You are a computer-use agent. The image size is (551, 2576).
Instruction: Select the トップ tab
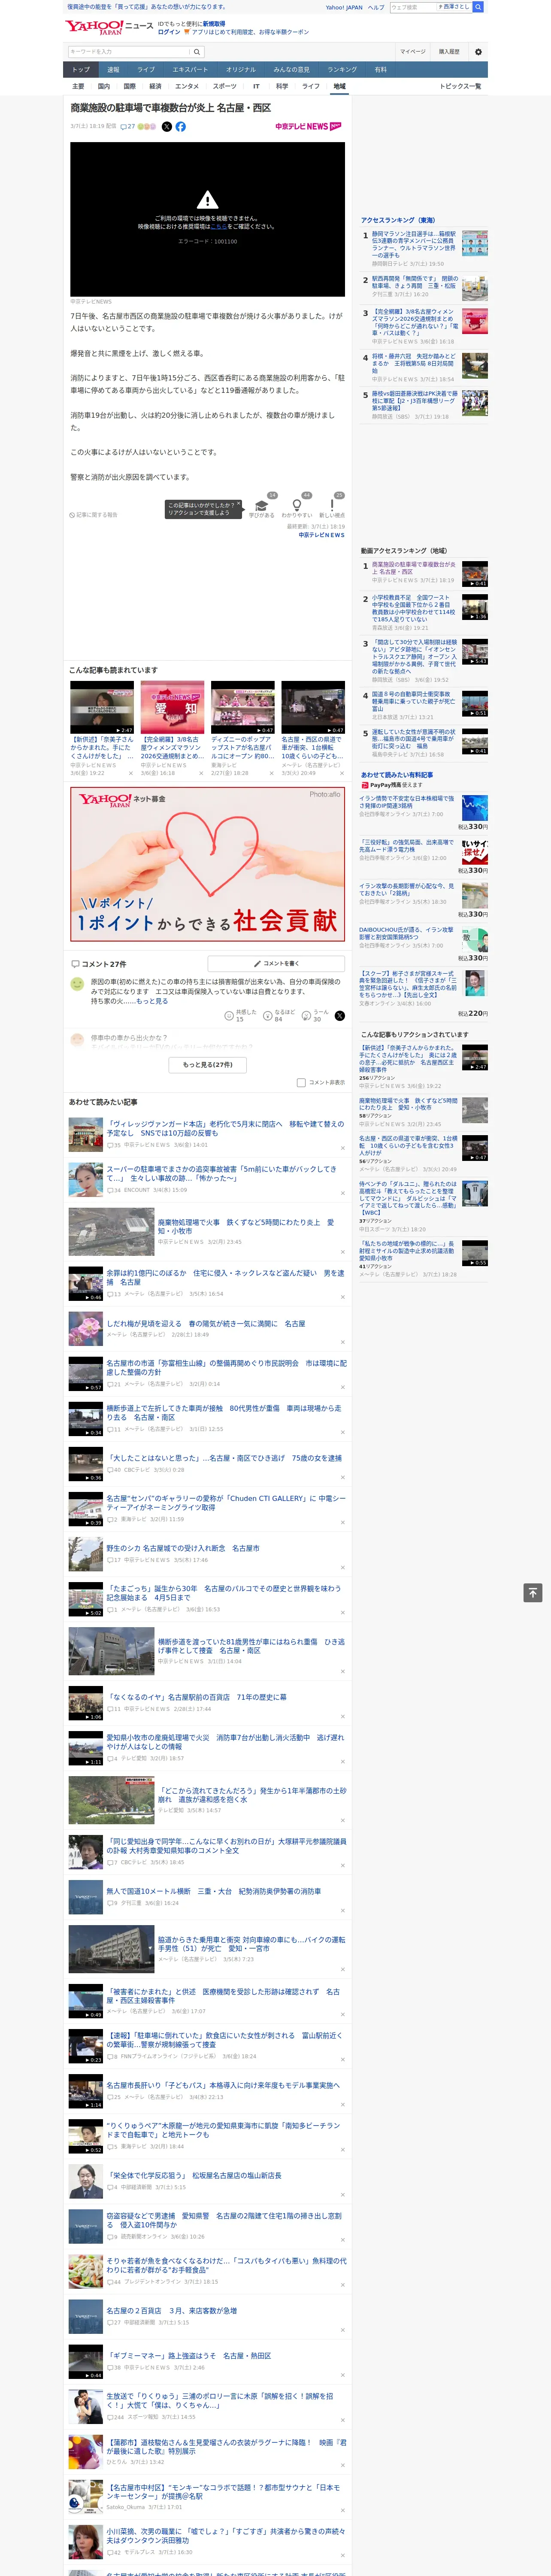[x=81, y=70]
